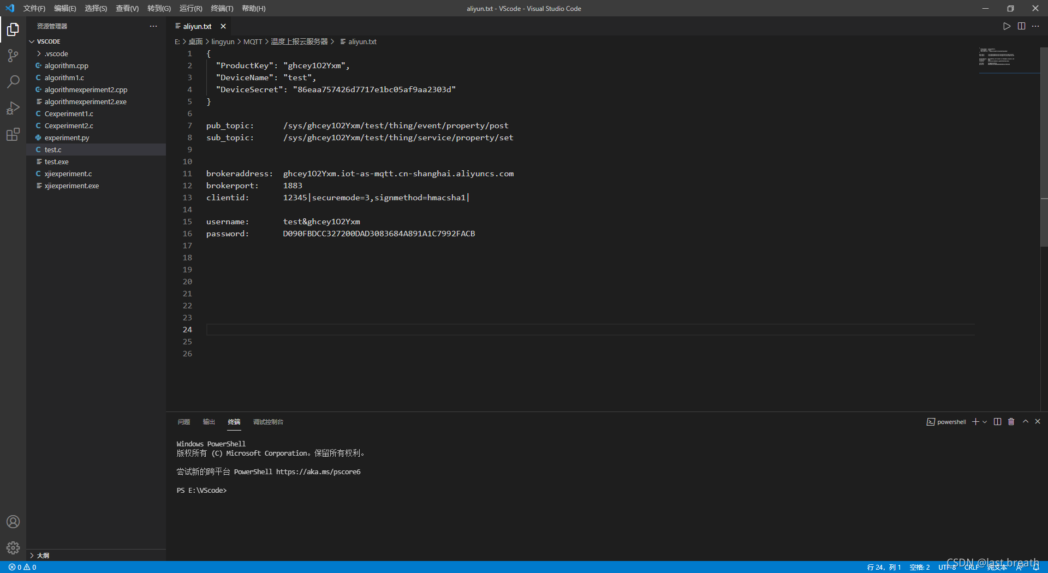Expand the 大纲 outline section
Image resolution: width=1048 pixels, height=573 pixels.
click(x=96, y=555)
